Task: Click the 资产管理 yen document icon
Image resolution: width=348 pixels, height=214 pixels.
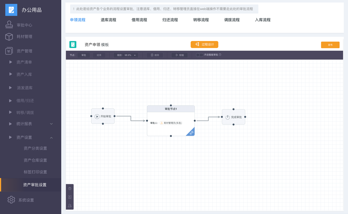Action: [x=9, y=51]
